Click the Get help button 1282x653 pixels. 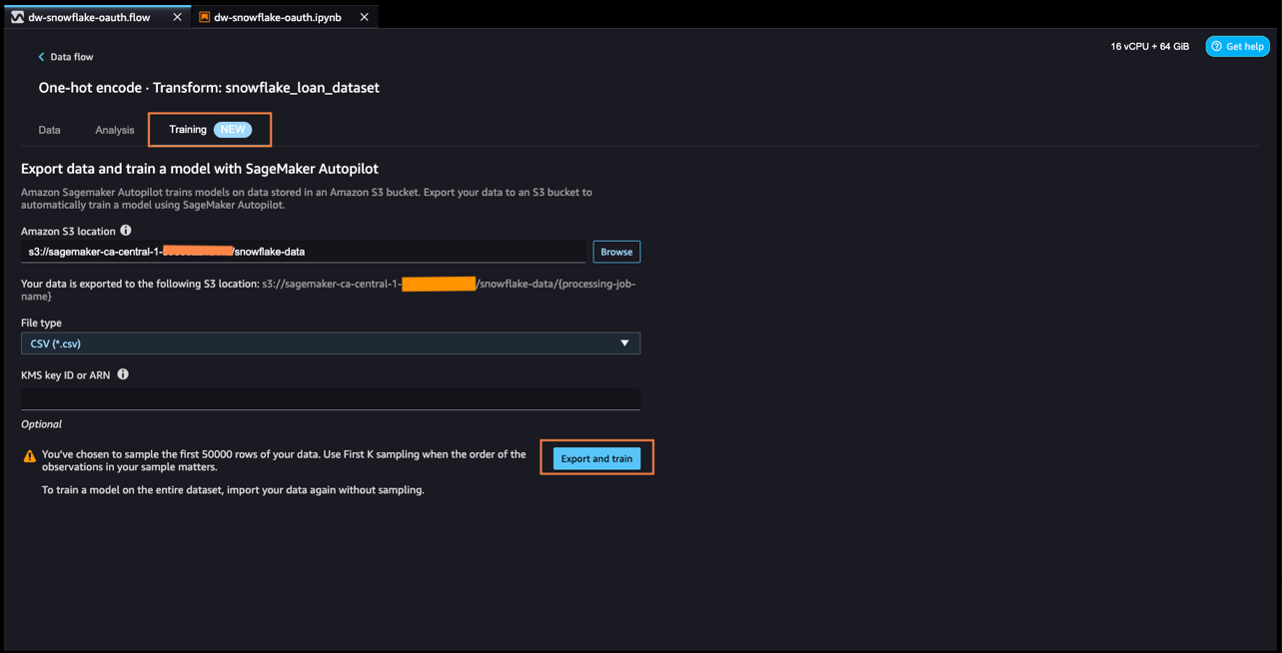(x=1237, y=46)
